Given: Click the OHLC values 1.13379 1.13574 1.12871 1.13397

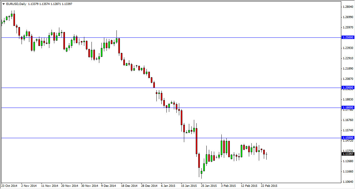Looking at the screenshot, I should pyautogui.click(x=50, y=4).
